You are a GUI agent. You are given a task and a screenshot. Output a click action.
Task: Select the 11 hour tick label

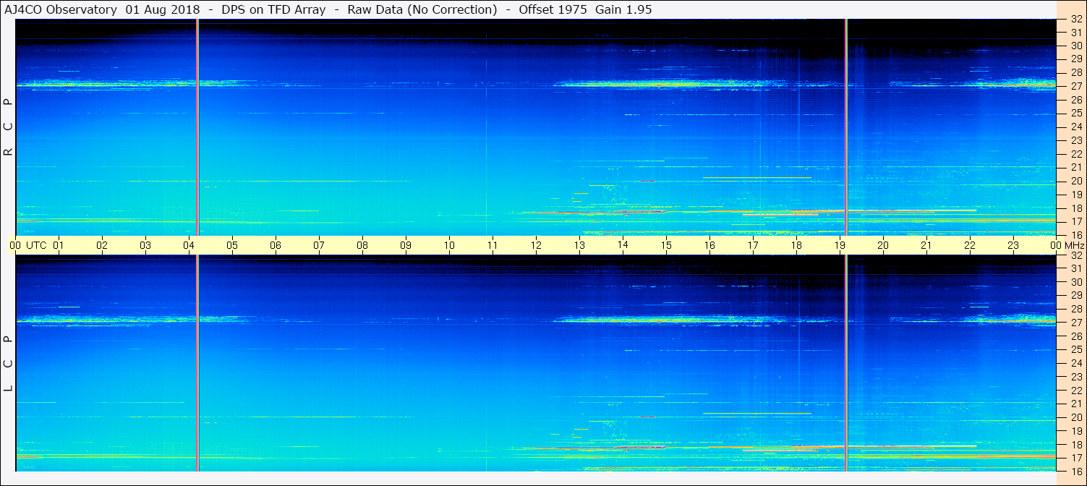pos(493,245)
